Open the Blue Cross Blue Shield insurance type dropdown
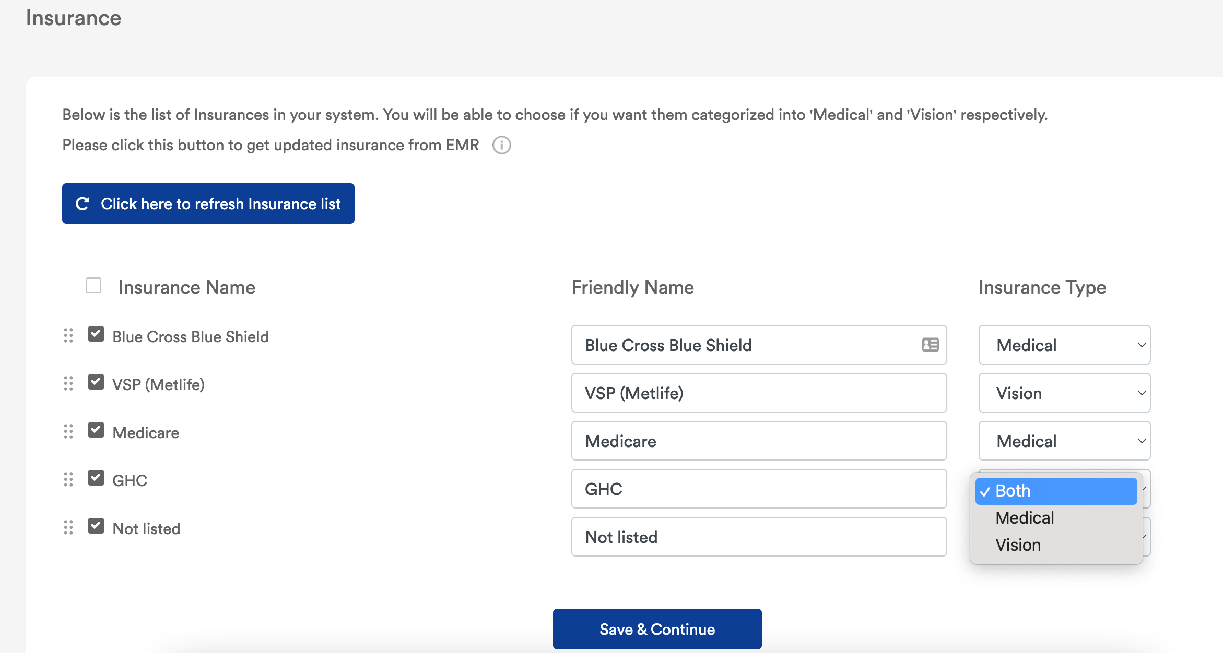This screenshot has width=1223, height=653. point(1064,345)
